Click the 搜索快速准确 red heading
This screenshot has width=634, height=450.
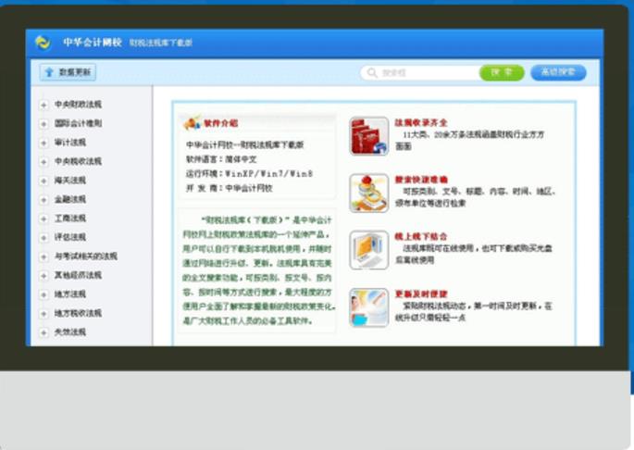[x=421, y=180]
